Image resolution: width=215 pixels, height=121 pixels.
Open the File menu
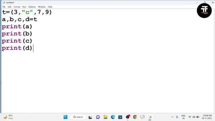coord(4,7)
